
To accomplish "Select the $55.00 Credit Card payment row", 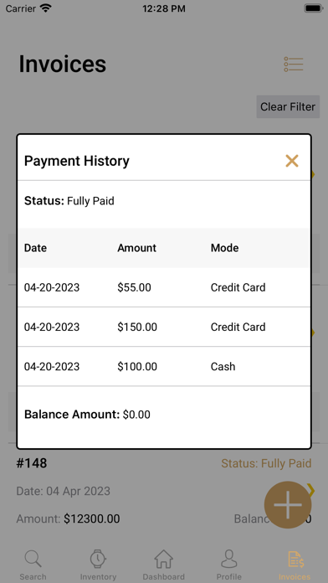I will pyautogui.click(x=164, y=287).
